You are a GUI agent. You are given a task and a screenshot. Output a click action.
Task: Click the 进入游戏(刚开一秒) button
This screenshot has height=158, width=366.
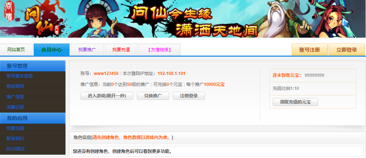click(x=107, y=96)
